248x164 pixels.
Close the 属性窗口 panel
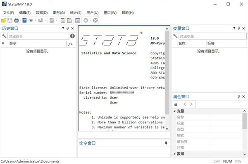tap(243, 96)
